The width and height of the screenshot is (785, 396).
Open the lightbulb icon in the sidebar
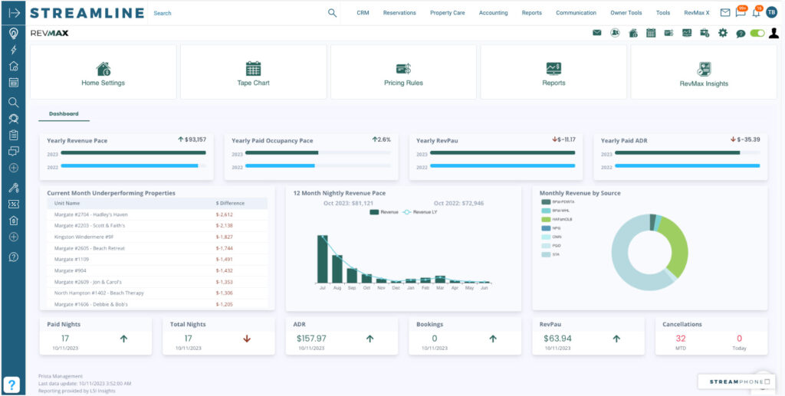pyautogui.click(x=14, y=34)
